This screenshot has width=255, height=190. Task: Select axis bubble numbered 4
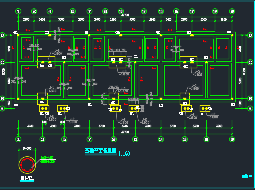tap(50, 11)
